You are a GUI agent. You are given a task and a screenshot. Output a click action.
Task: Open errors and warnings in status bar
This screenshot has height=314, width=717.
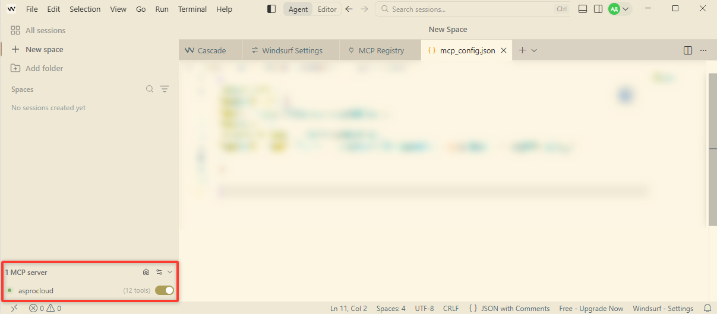45,308
